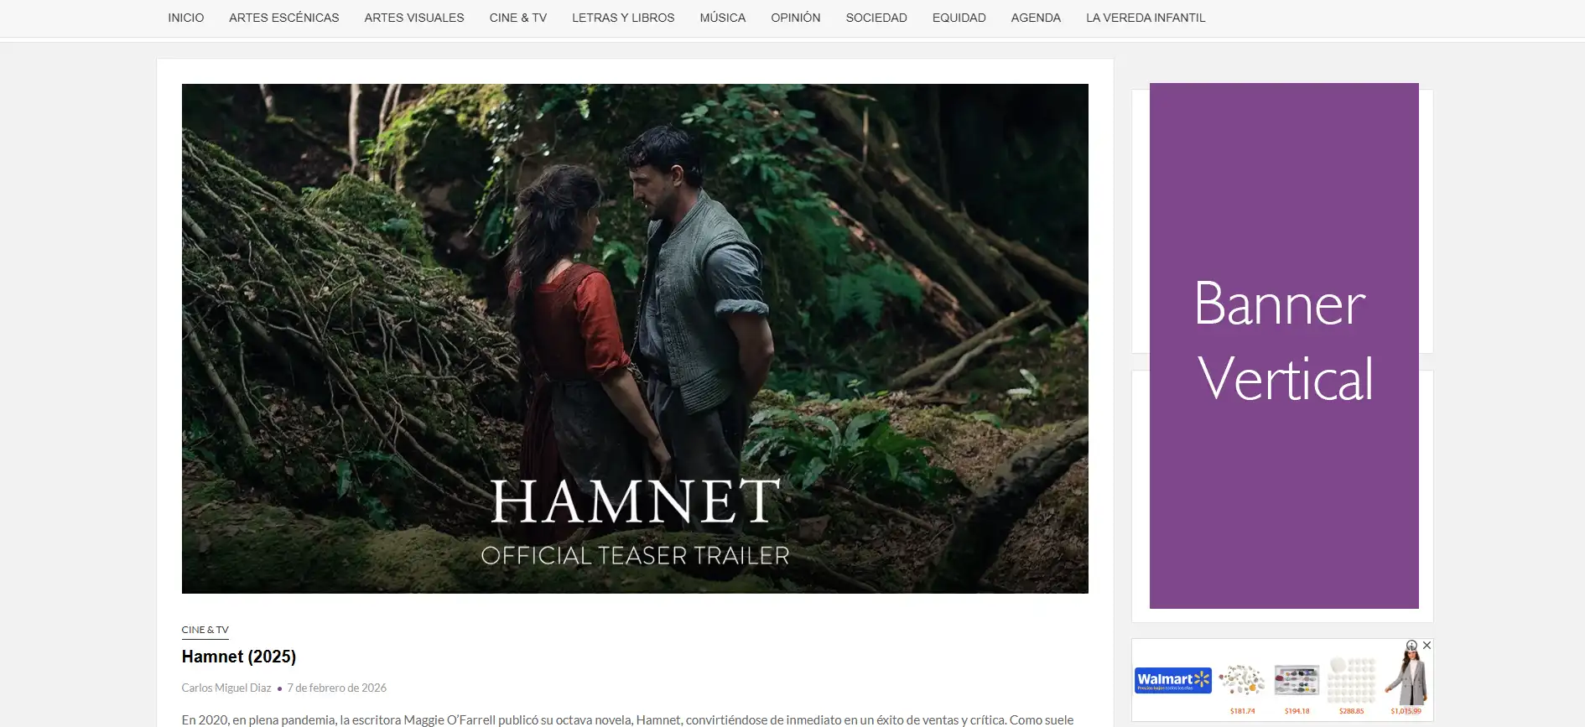The image size is (1585, 727).
Task: Open the Música section
Action: (722, 18)
